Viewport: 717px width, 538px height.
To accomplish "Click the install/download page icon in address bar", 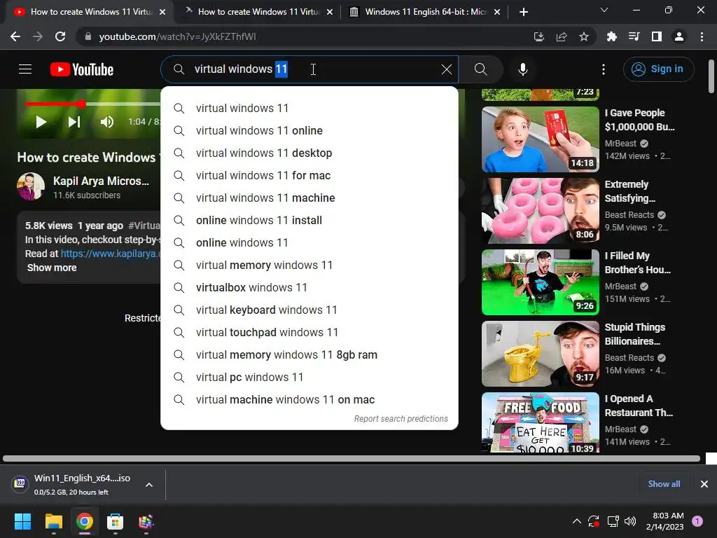I will pyautogui.click(x=538, y=36).
